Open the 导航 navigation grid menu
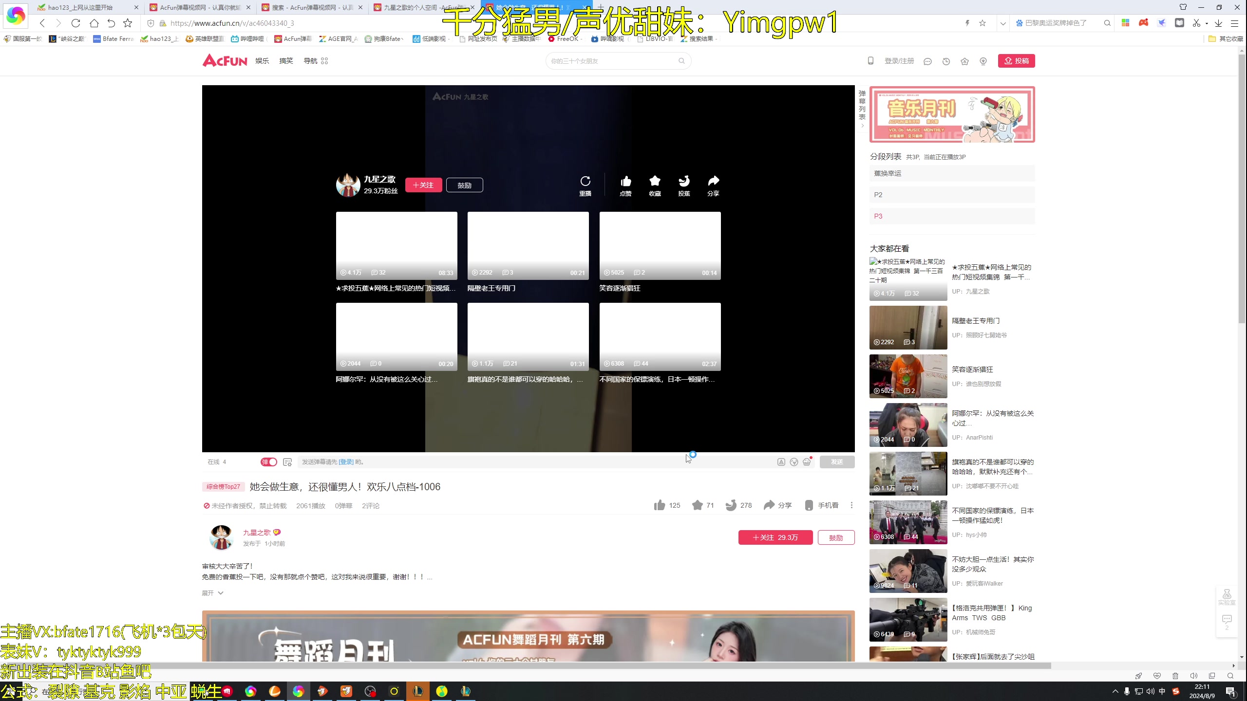This screenshot has width=1247, height=701. point(316,61)
